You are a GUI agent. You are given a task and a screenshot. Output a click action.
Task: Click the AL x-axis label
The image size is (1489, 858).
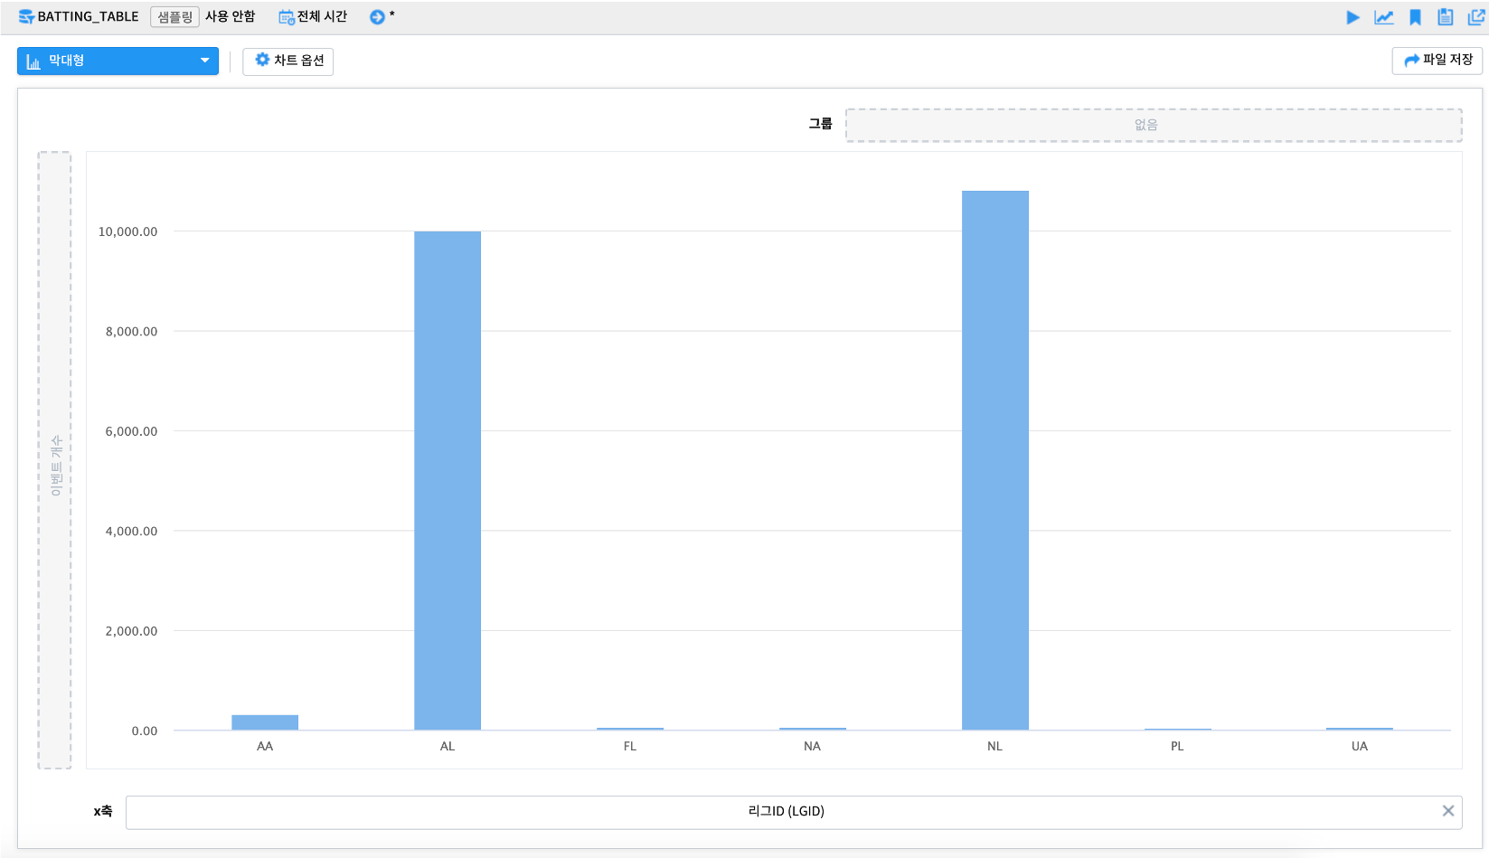coord(448,747)
